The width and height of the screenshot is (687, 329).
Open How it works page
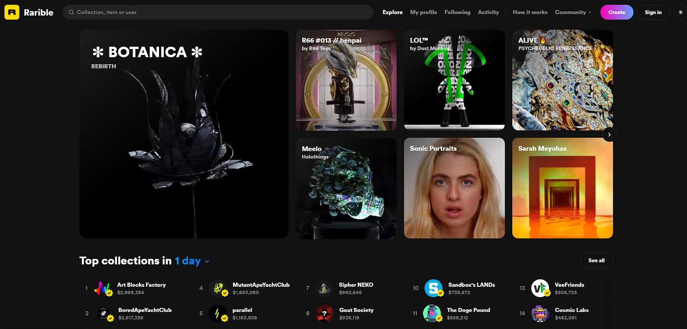530,12
